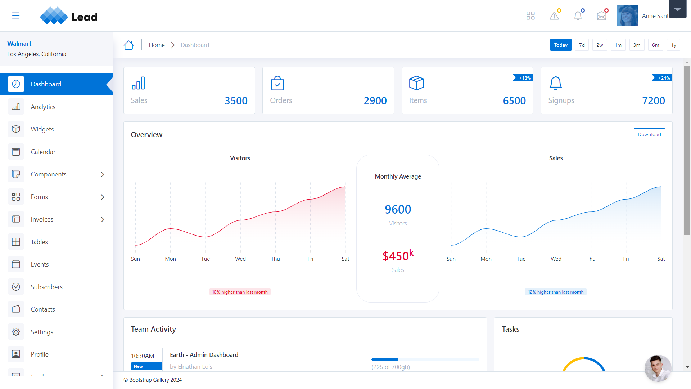This screenshot has width=691, height=389.
Task: Select Analytics in the sidebar
Action: 43,107
